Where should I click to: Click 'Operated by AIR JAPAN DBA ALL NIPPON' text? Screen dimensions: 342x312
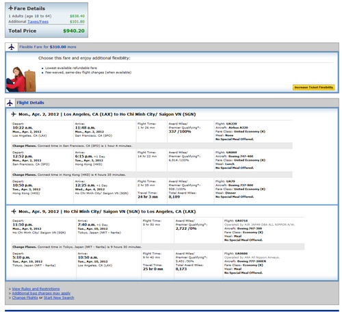coord(259,224)
